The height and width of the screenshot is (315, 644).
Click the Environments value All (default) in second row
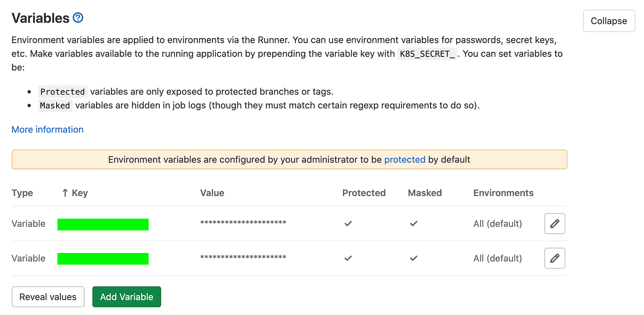point(497,258)
